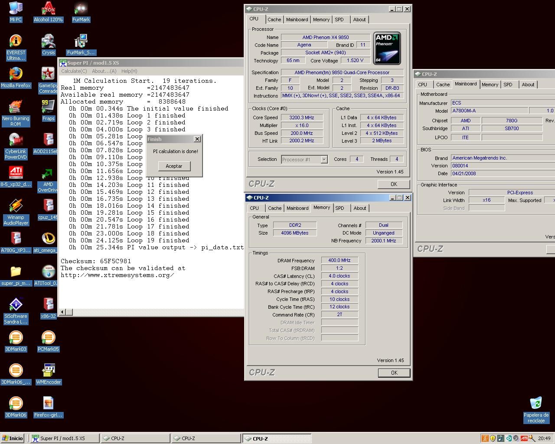This screenshot has width=555, height=444.
Task: Launch the PCMark05 desktop icon
Action: coord(48,341)
